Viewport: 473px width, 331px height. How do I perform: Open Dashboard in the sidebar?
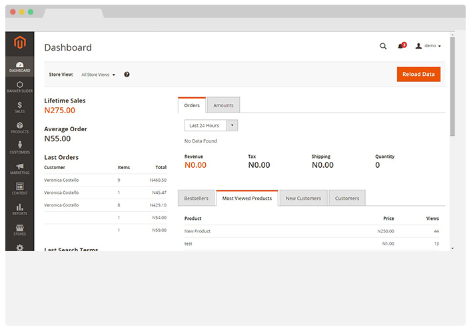[19, 67]
